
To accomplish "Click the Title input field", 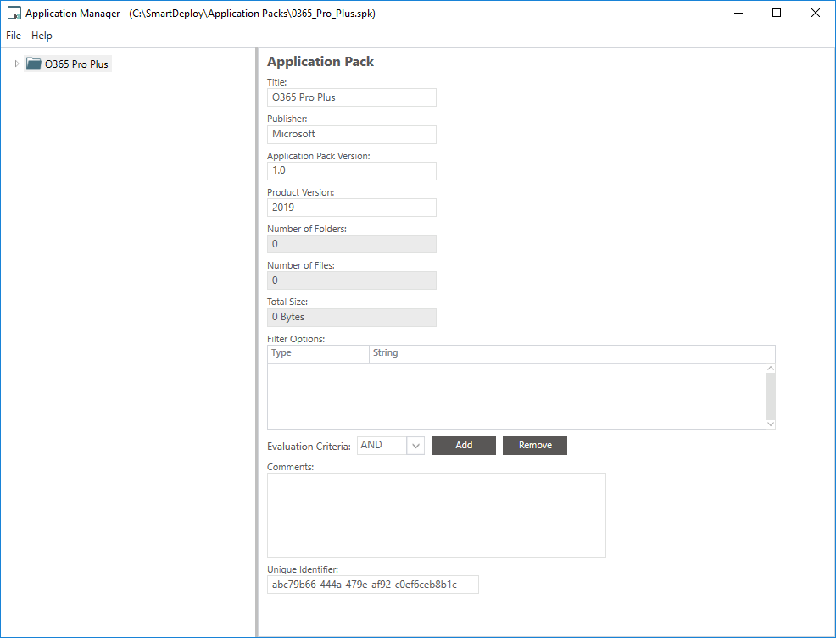I will coord(351,97).
